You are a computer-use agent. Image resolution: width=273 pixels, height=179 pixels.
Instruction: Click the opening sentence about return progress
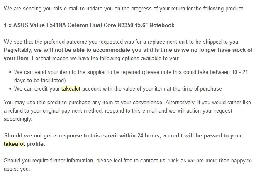point(129,8)
